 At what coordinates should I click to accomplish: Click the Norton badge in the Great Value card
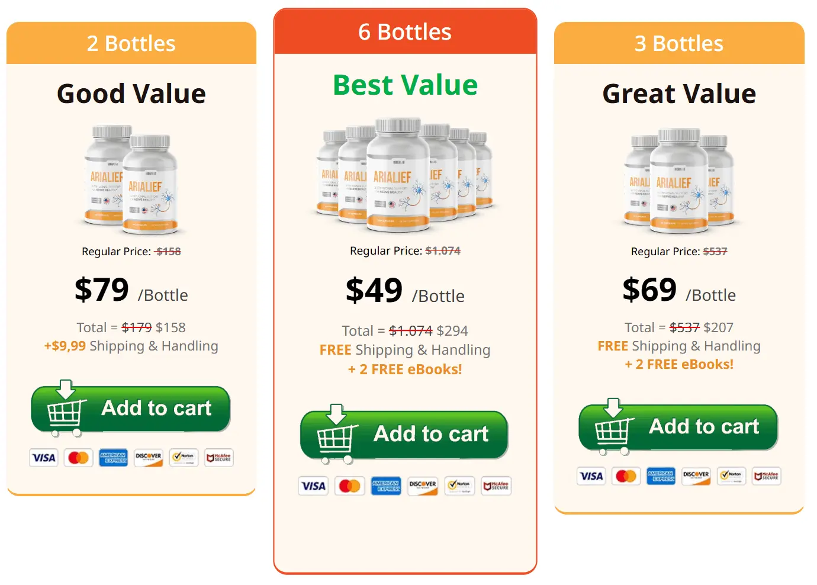click(732, 476)
